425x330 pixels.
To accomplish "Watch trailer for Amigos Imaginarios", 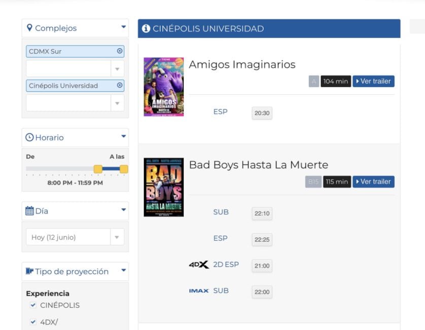I will [x=373, y=81].
